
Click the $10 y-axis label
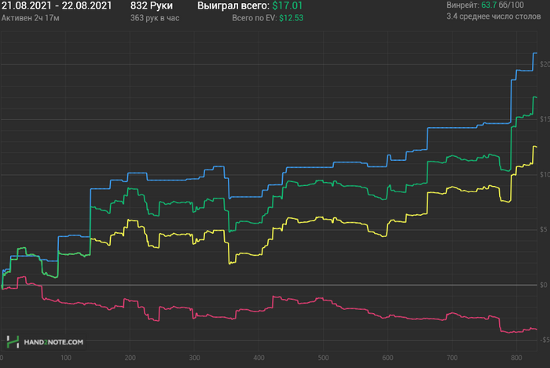click(x=544, y=174)
